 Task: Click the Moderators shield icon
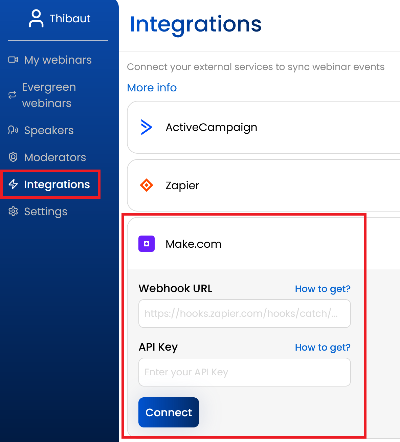click(13, 157)
